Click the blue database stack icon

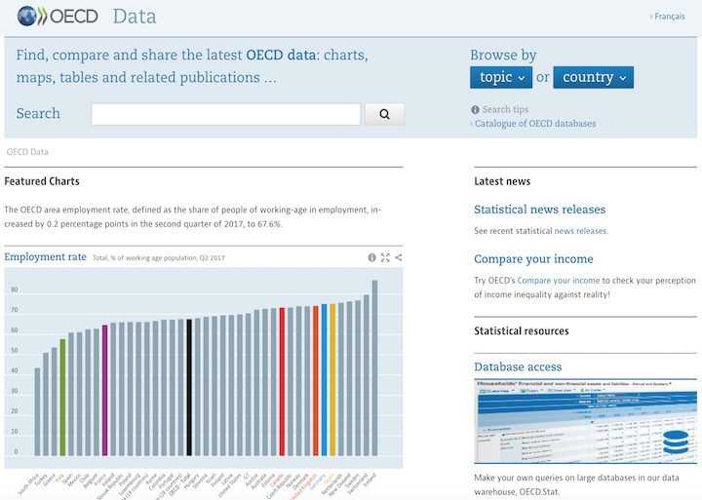(x=675, y=441)
